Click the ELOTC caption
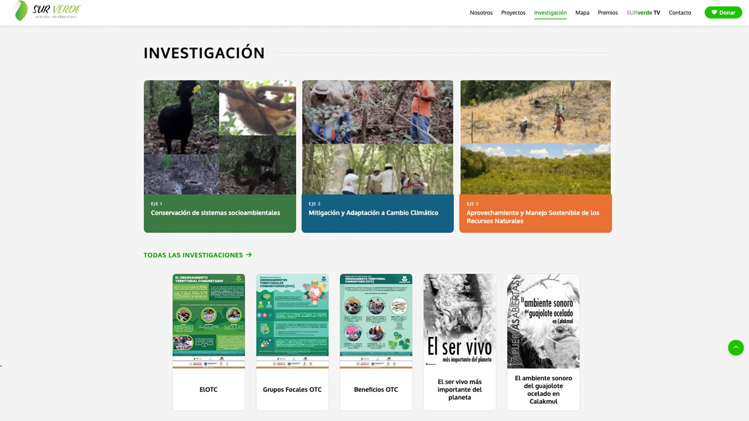Image resolution: width=749 pixels, height=421 pixels. [209, 389]
